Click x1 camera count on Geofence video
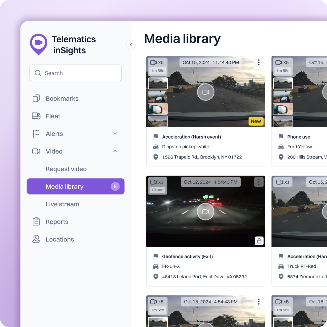This screenshot has width=327, height=327. click(157, 182)
